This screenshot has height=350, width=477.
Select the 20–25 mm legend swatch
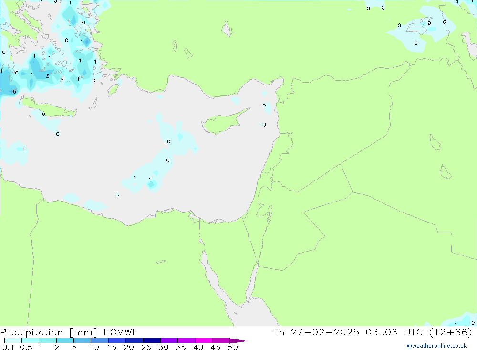pos(134,340)
